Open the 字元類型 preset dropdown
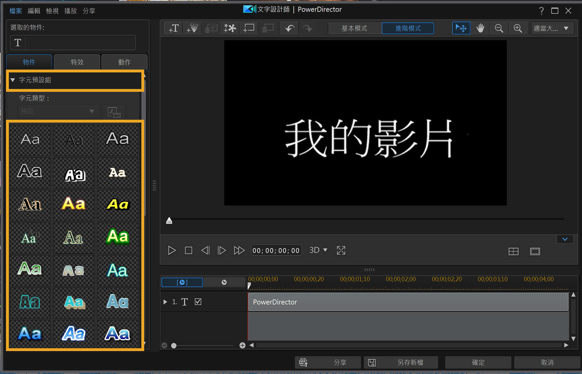Viewport: 582px width, 374px height. [58, 111]
